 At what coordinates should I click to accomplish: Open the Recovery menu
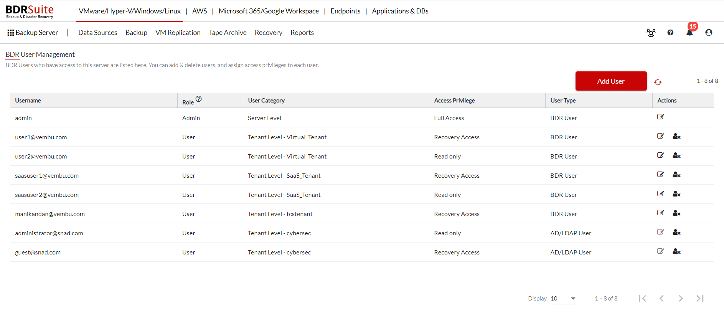[x=269, y=33]
